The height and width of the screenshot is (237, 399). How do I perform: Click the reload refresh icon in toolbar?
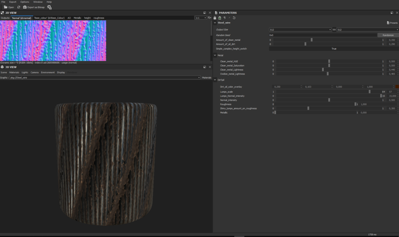(x=19, y=7)
